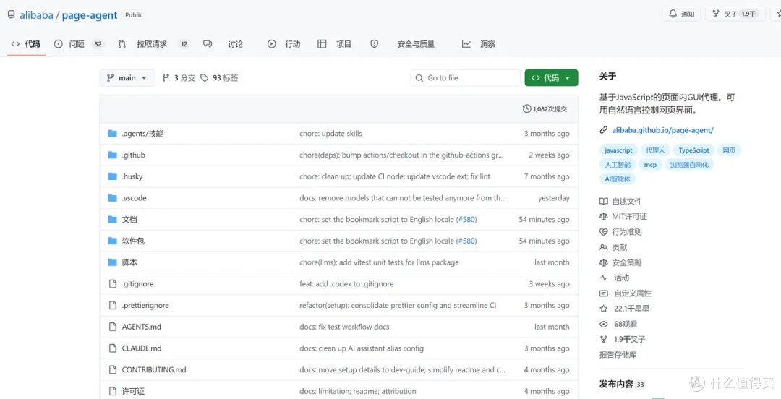Click the MIT许可证 scale icon

click(604, 217)
